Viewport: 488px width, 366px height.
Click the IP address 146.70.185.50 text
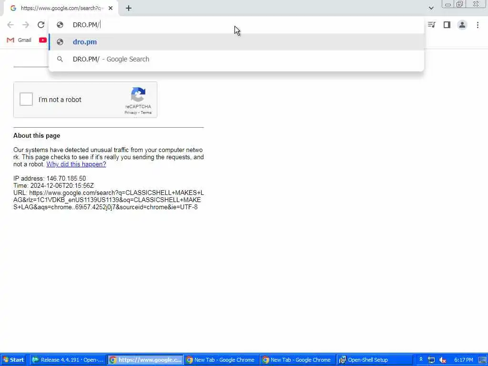click(x=50, y=178)
